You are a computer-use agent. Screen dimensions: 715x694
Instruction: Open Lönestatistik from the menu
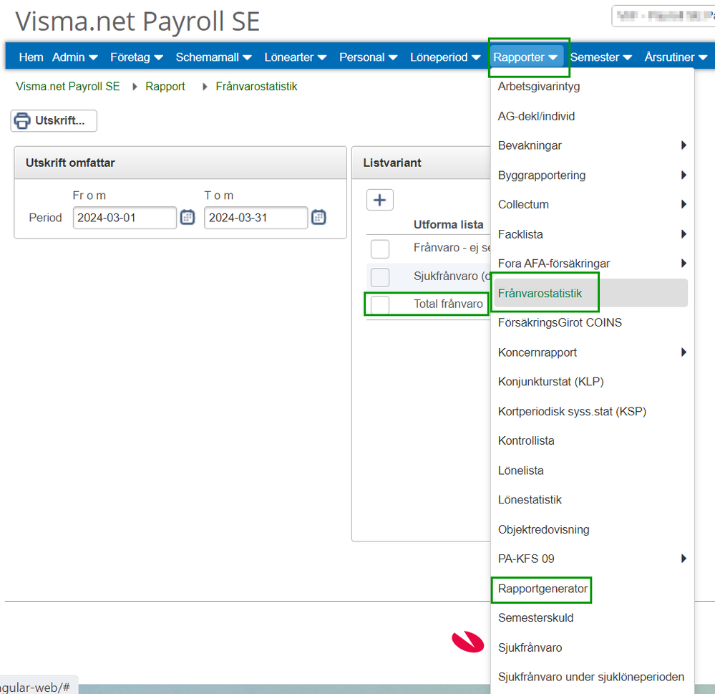point(530,500)
